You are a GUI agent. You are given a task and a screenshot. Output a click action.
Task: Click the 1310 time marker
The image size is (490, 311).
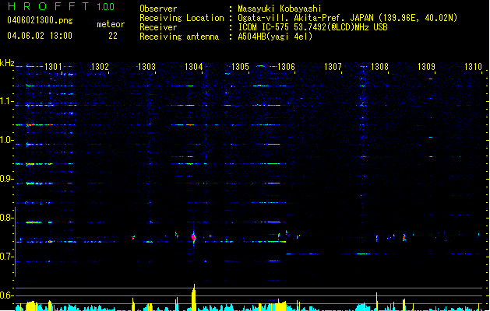coord(473,67)
